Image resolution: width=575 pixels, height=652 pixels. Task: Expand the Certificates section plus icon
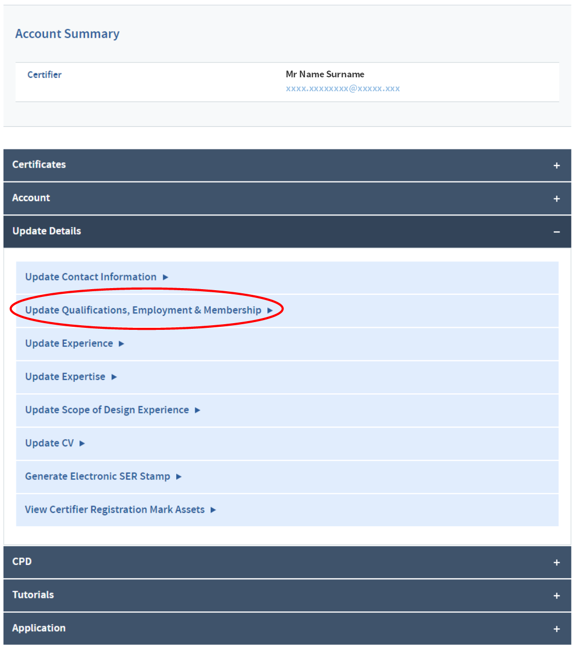tap(556, 166)
